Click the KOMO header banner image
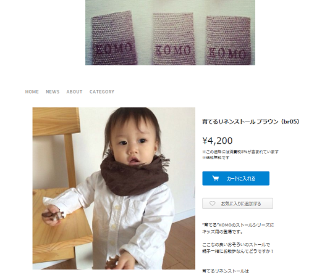The width and height of the screenshot is (309, 275). [x=170, y=33]
